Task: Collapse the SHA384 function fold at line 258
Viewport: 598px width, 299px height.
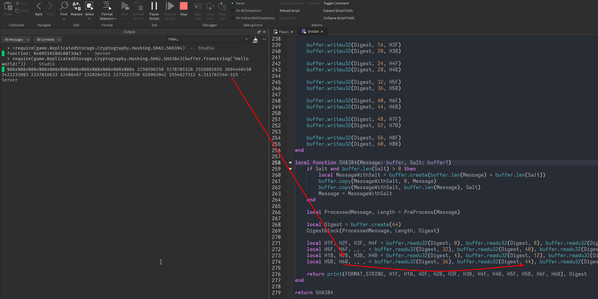Action: 290,162
